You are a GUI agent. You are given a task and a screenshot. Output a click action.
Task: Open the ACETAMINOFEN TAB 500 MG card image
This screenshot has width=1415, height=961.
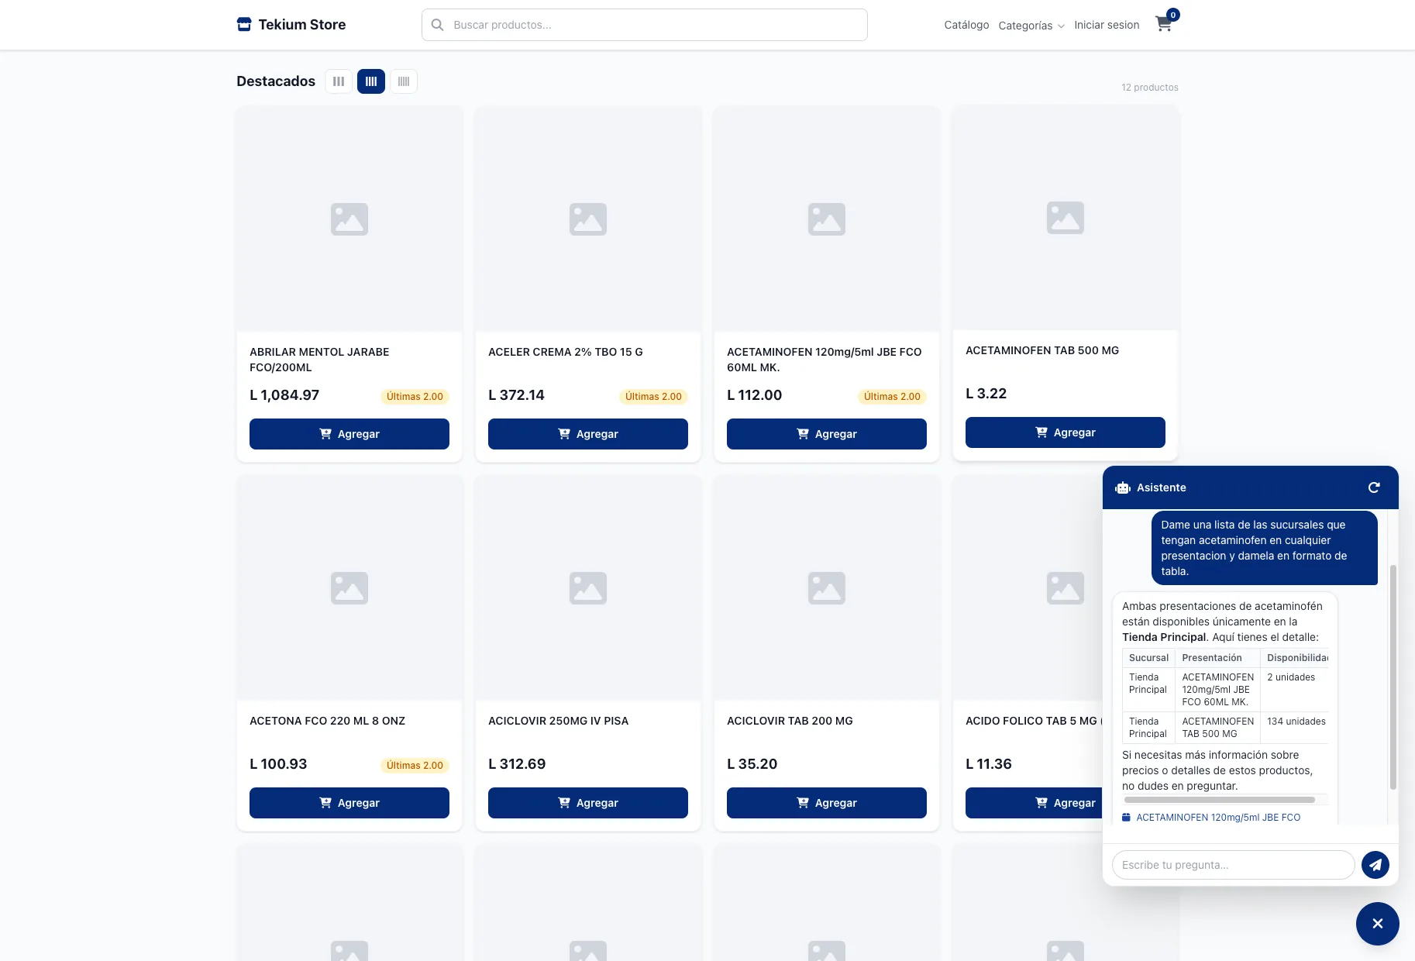(x=1066, y=218)
